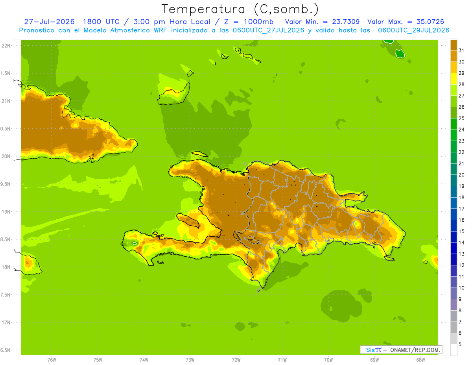The height and width of the screenshot is (365, 472).
Task: Click the colorbar tick label '29'
Action: click(x=461, y=73)
